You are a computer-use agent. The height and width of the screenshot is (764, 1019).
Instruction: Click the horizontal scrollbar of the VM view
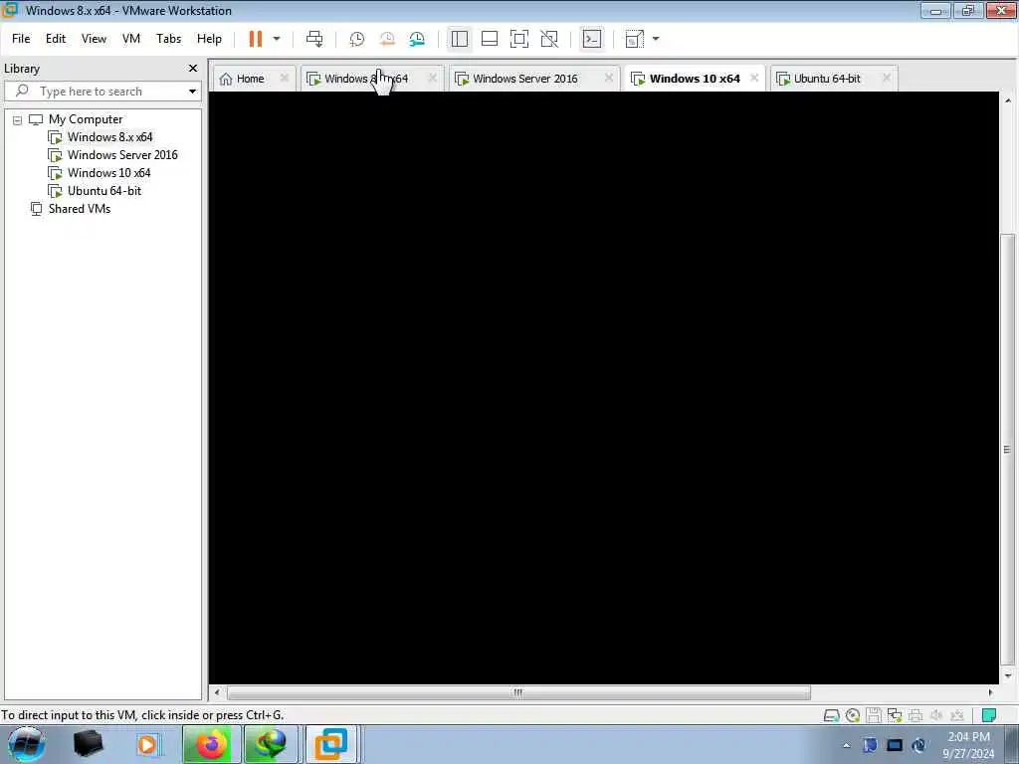click(x=518, y=692)
